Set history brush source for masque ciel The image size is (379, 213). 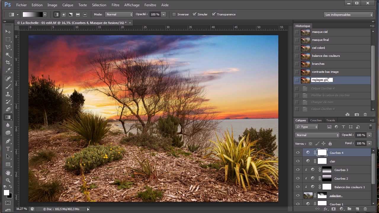[297, 32]
